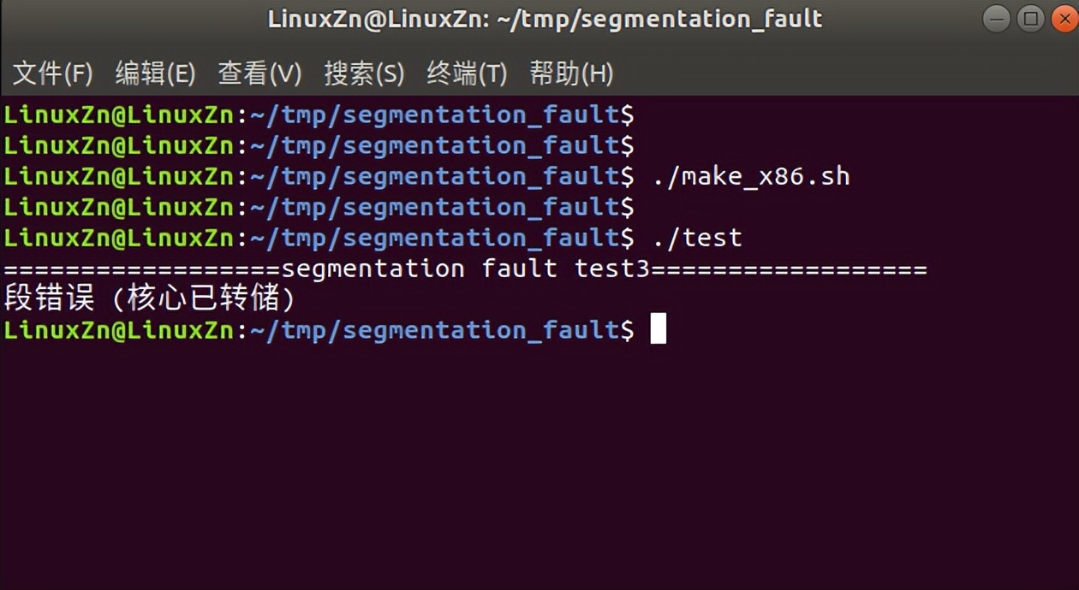Open the 文件(F) menu
Viewport: 1079px width, 590px height.
52,74
